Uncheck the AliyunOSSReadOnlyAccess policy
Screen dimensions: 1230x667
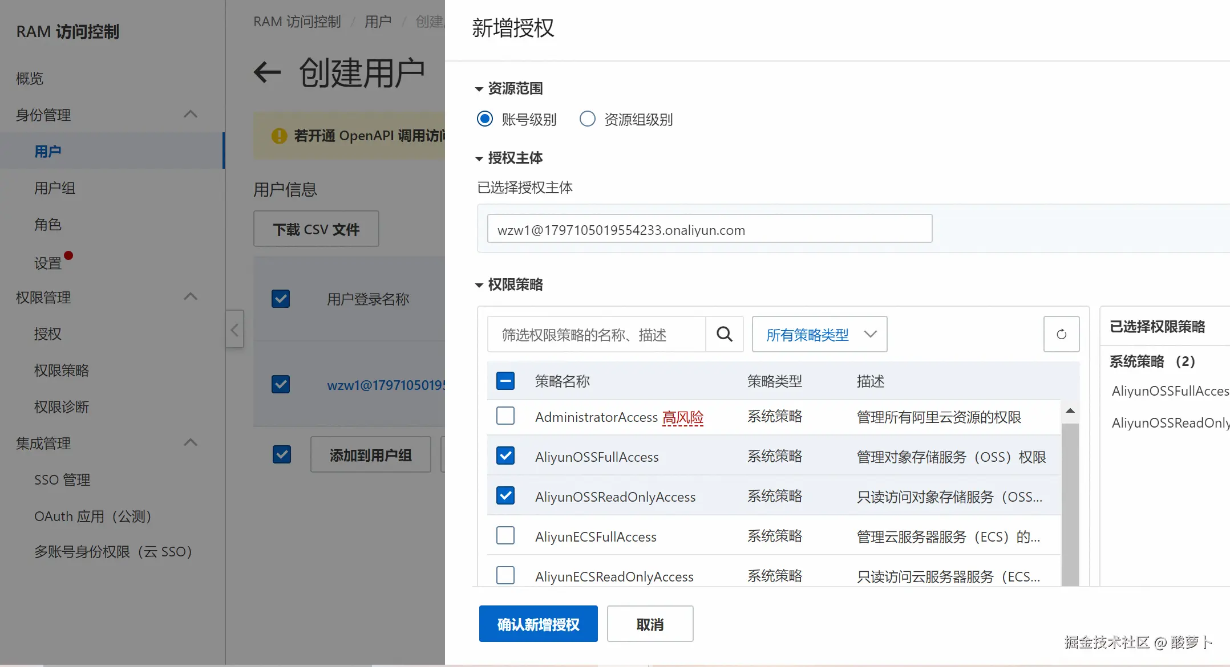pyautogui.click(x=505, y=496)
